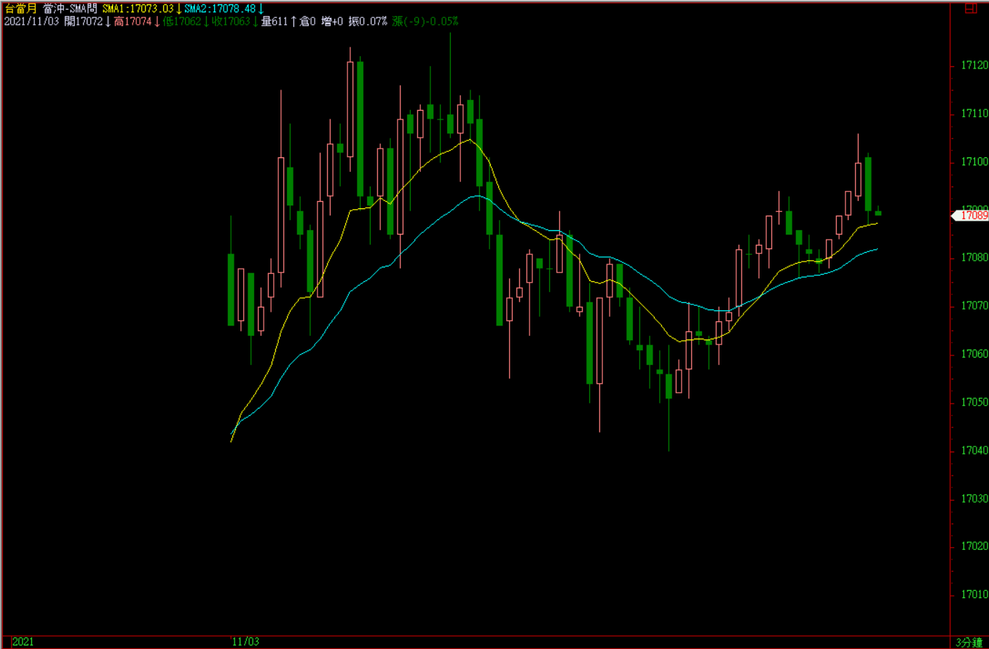Click the 17020 price axis label
The image size is (989, 649).
coord(974,546)
